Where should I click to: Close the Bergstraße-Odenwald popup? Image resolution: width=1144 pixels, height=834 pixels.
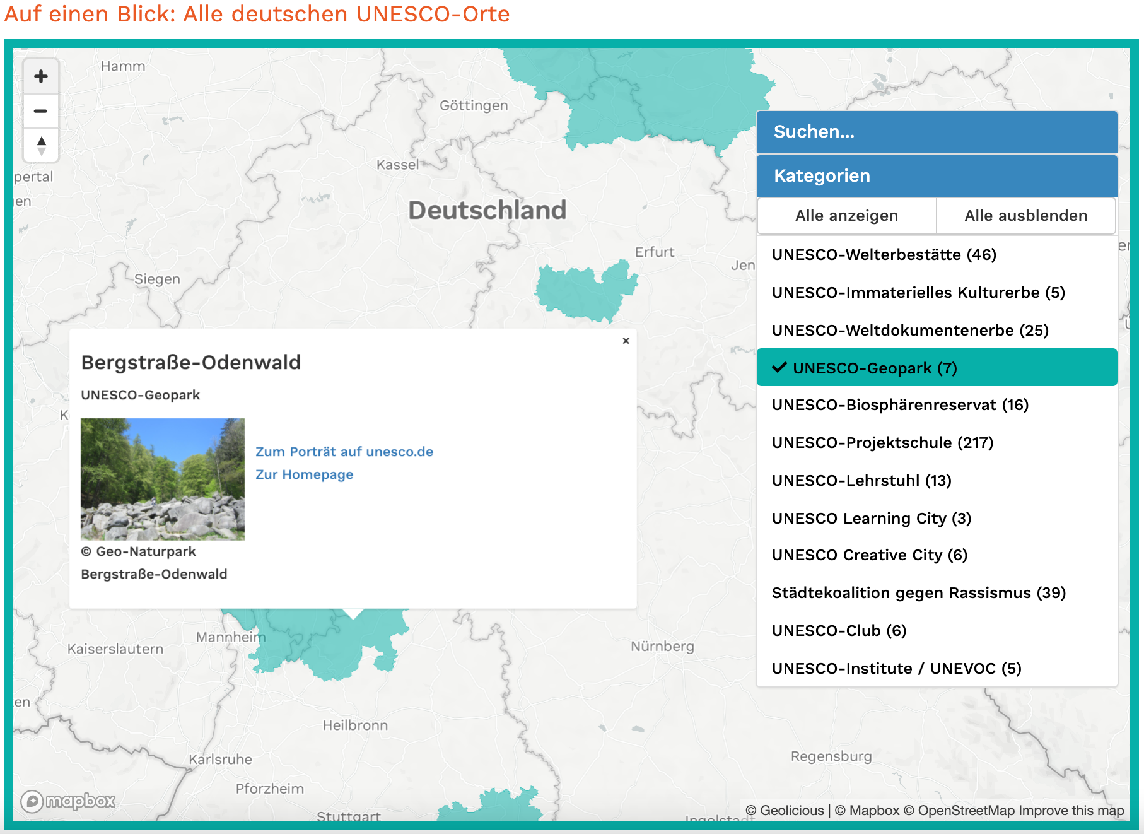tap(626, 341)
